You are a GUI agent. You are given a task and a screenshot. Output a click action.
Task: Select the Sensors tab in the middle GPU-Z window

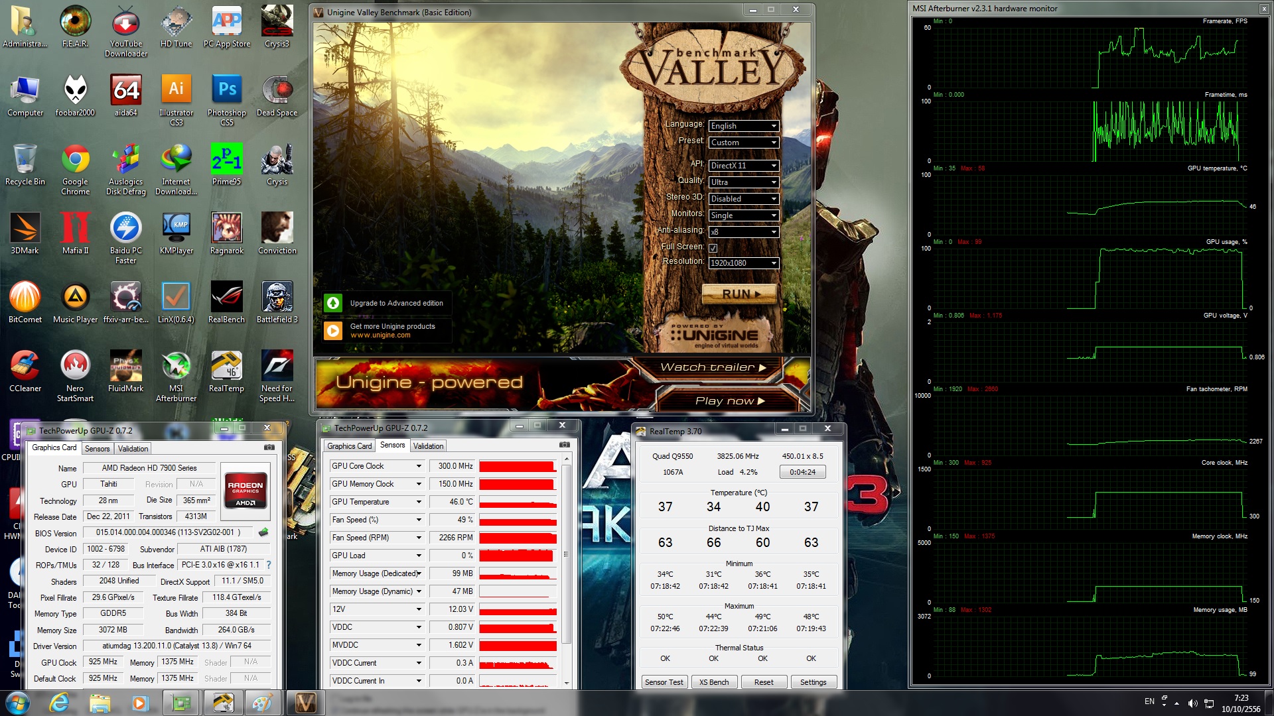click(392, 445)
